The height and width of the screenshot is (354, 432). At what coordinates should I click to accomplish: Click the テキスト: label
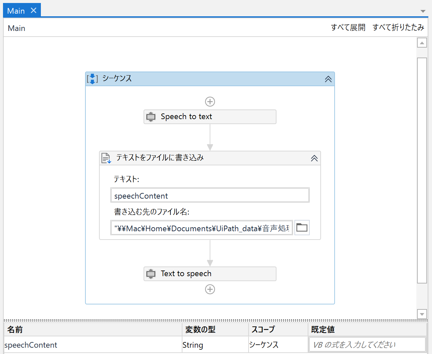[x=126, y=179]
